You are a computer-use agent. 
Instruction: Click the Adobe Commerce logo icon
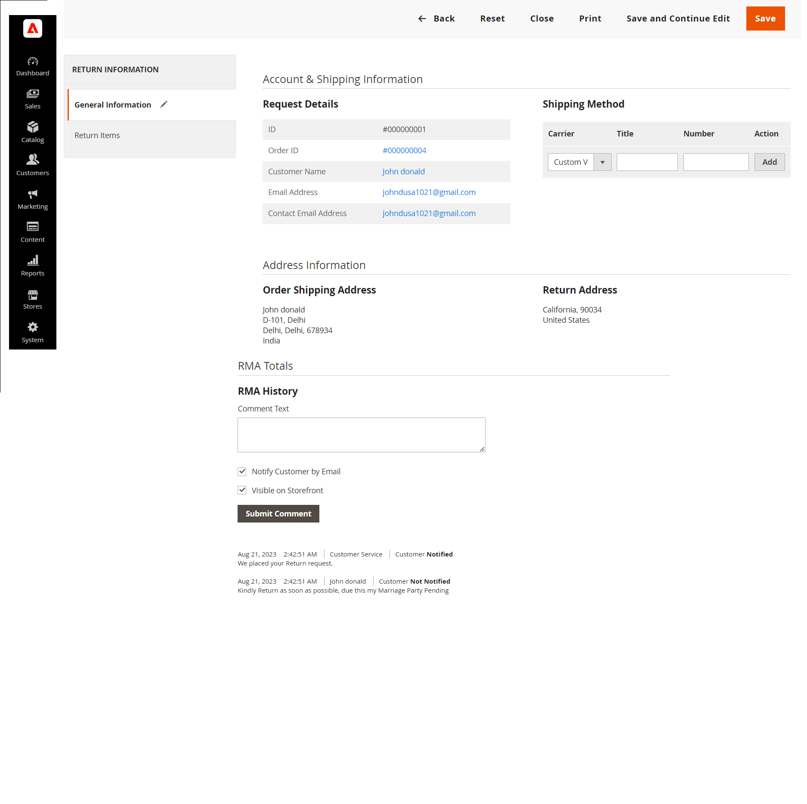[33, 28]
